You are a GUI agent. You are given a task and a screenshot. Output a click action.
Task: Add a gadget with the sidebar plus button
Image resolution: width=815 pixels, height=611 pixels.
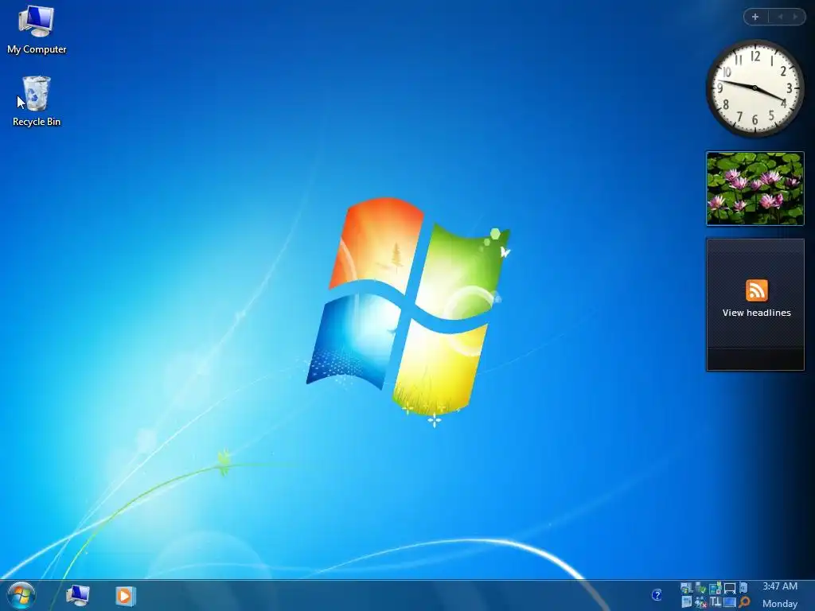coord(755,17)
